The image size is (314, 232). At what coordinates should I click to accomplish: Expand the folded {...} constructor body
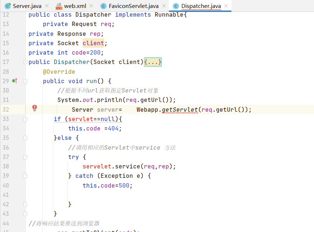click(152, 62)
